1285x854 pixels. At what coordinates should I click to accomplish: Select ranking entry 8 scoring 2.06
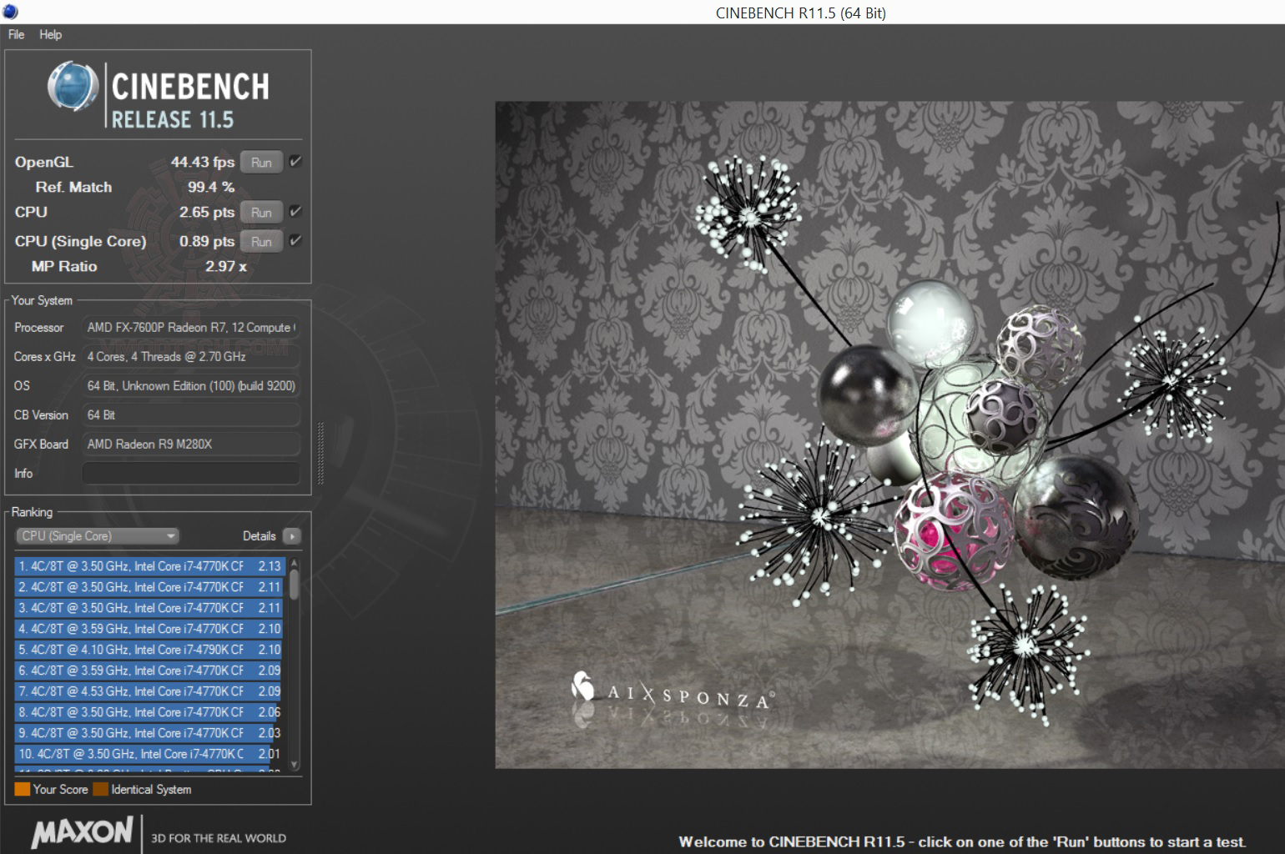(x=150, y=712)
